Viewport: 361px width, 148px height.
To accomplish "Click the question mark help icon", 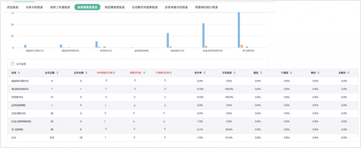I will pyautogui.click(x=13, y=64).
